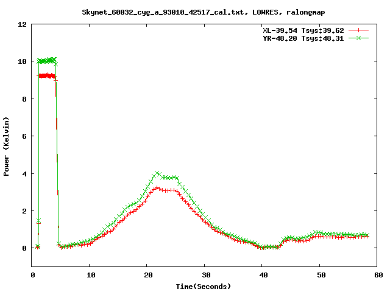Click the green legend line sample

point(358,38)
